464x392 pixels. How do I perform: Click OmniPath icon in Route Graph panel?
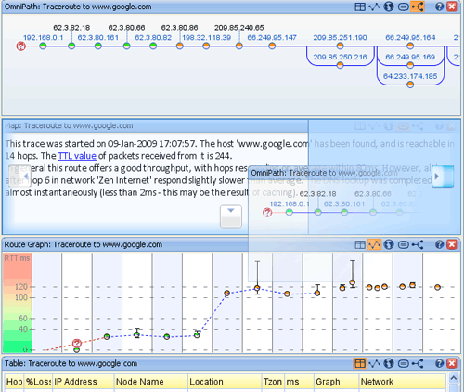coord(418,244)
